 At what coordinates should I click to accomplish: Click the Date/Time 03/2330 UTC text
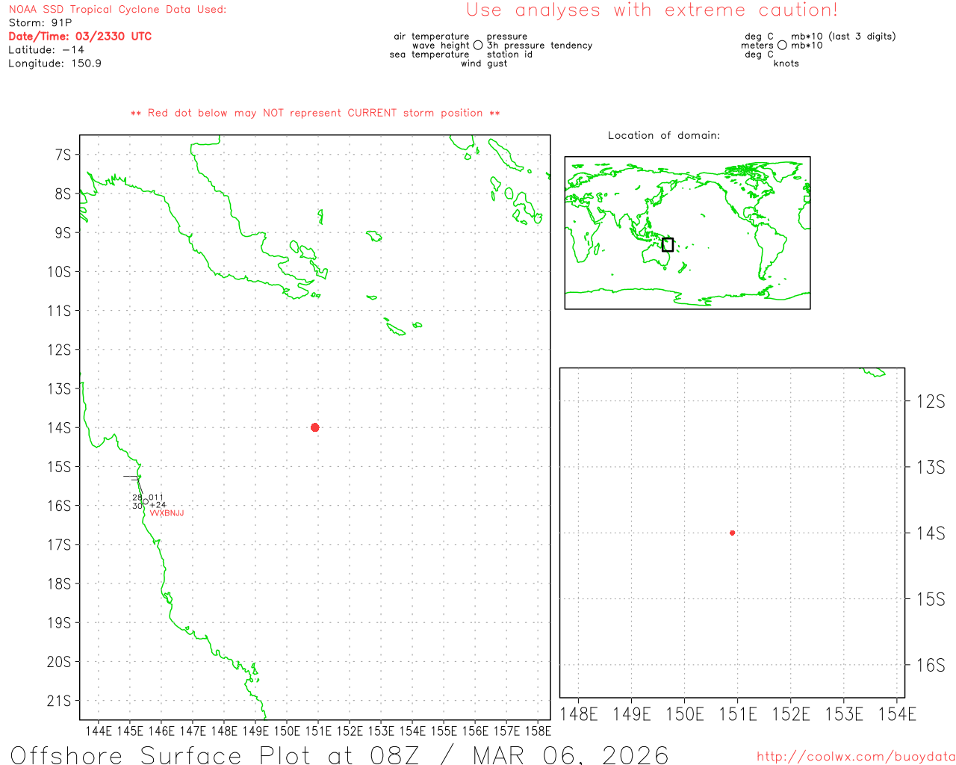(x=80, y=37)
